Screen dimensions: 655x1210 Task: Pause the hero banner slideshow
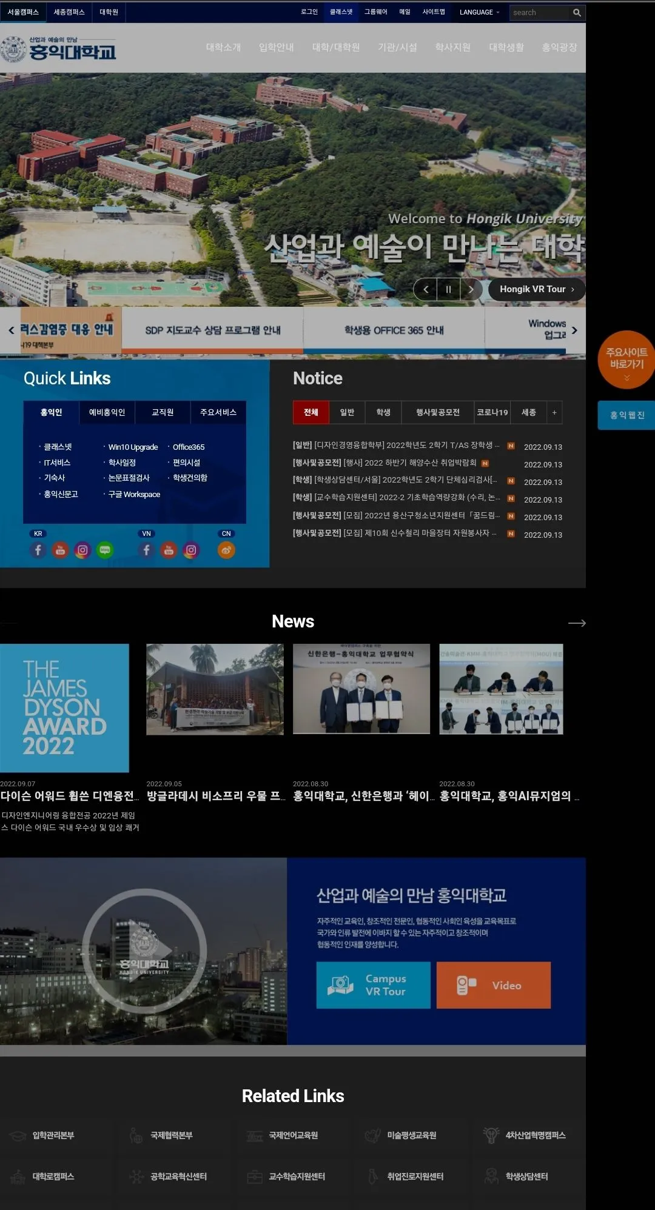[x=448, y=289]
